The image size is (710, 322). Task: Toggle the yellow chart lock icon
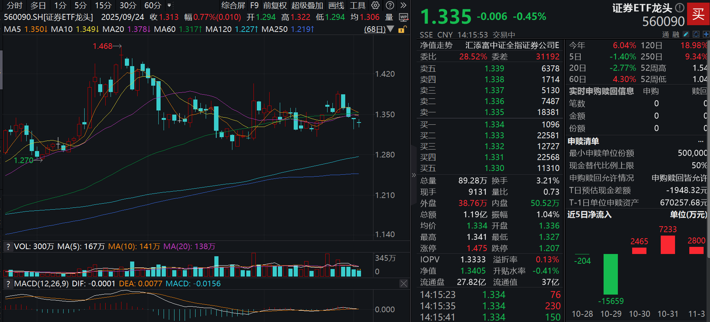coord(402,29)
